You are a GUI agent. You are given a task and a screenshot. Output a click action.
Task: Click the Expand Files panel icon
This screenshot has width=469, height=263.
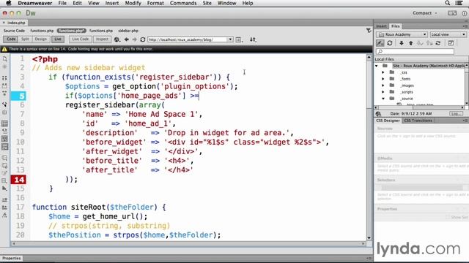pyautogui.click(x=451, y=43)
